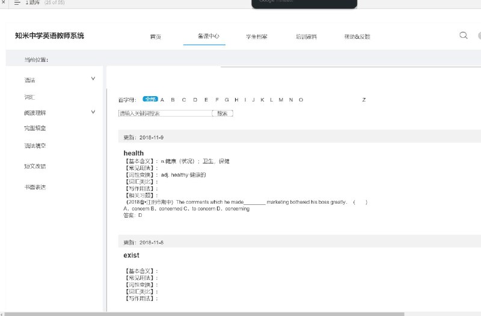Open 完型填空 in the sidebar
The width and height of the screenshot is (481, 316).
pos(35,128)
